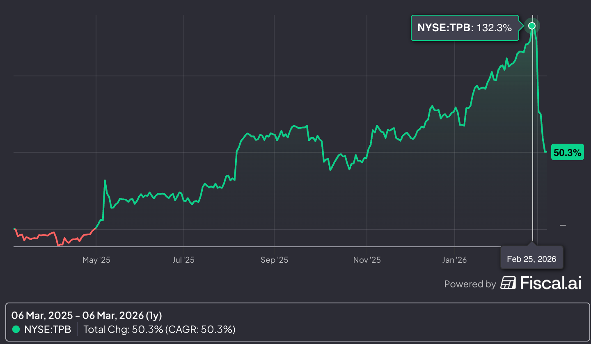Open the Fiscal.ai link text
The image size is (591, 344).
tap(551, 283)
